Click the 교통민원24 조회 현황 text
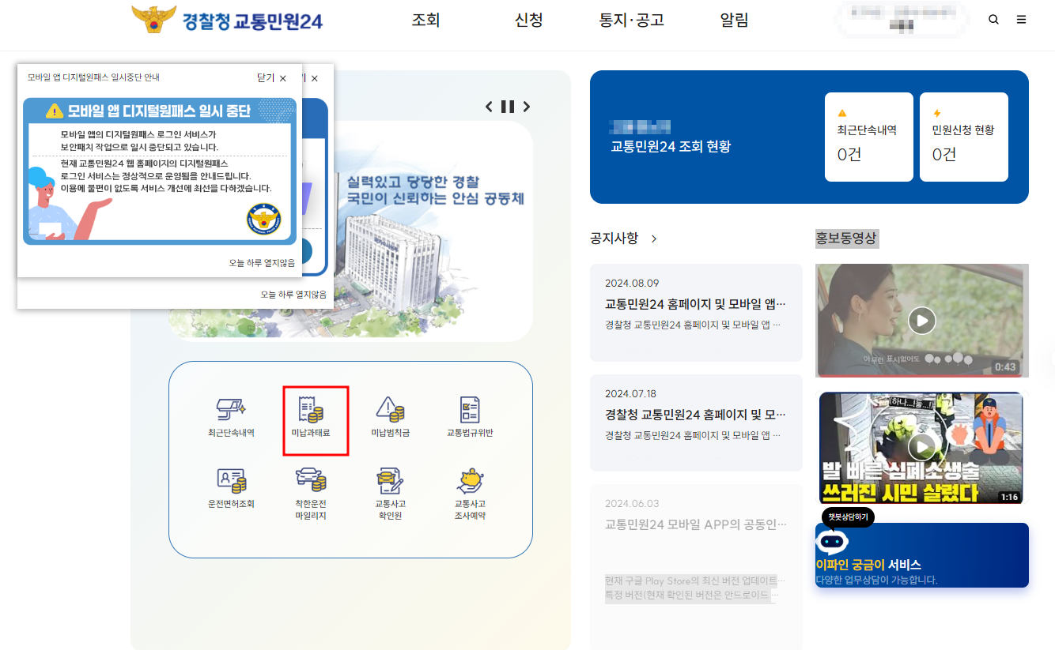 point(671,147)
